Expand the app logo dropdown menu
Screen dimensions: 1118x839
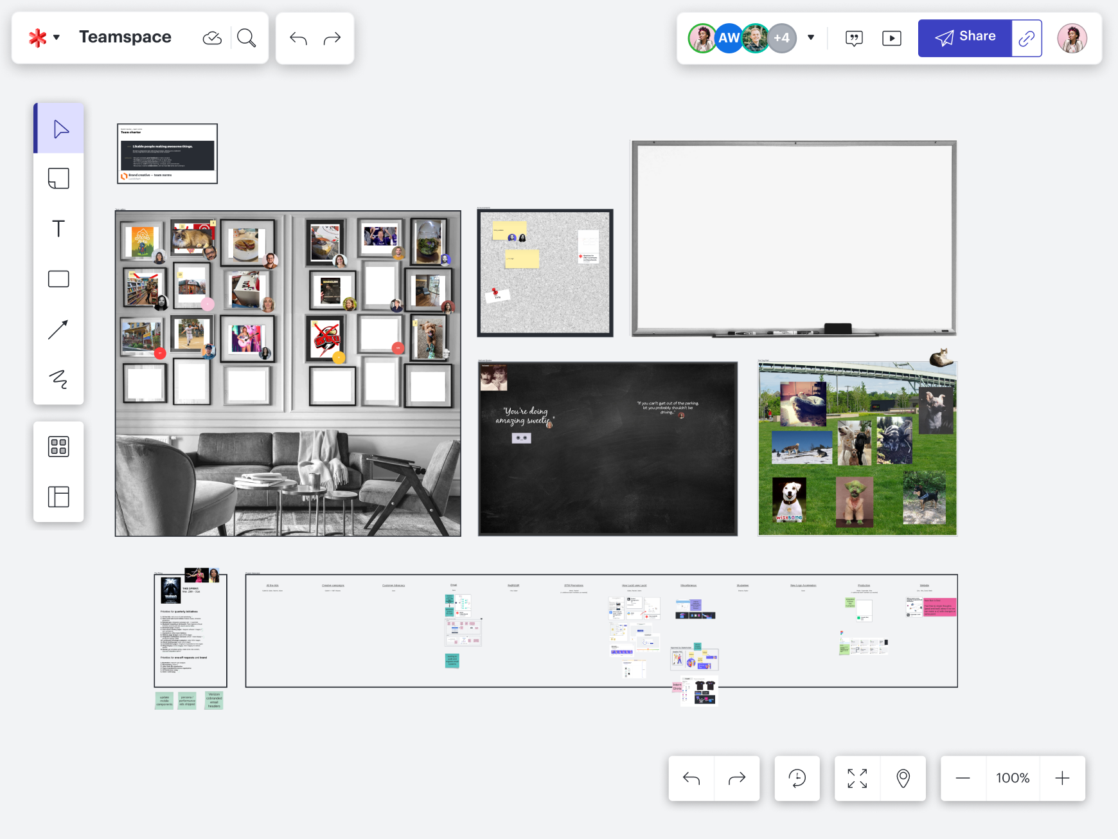(x=44, y=38)
